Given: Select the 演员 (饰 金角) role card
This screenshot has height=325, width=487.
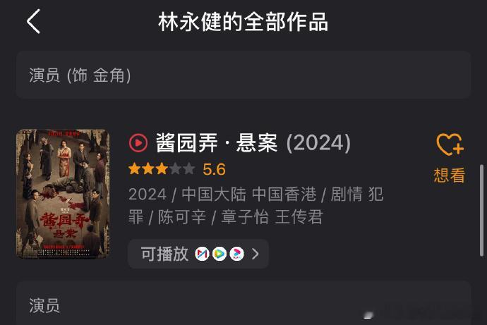Looking at the screenshot, I should coord(243,75).
